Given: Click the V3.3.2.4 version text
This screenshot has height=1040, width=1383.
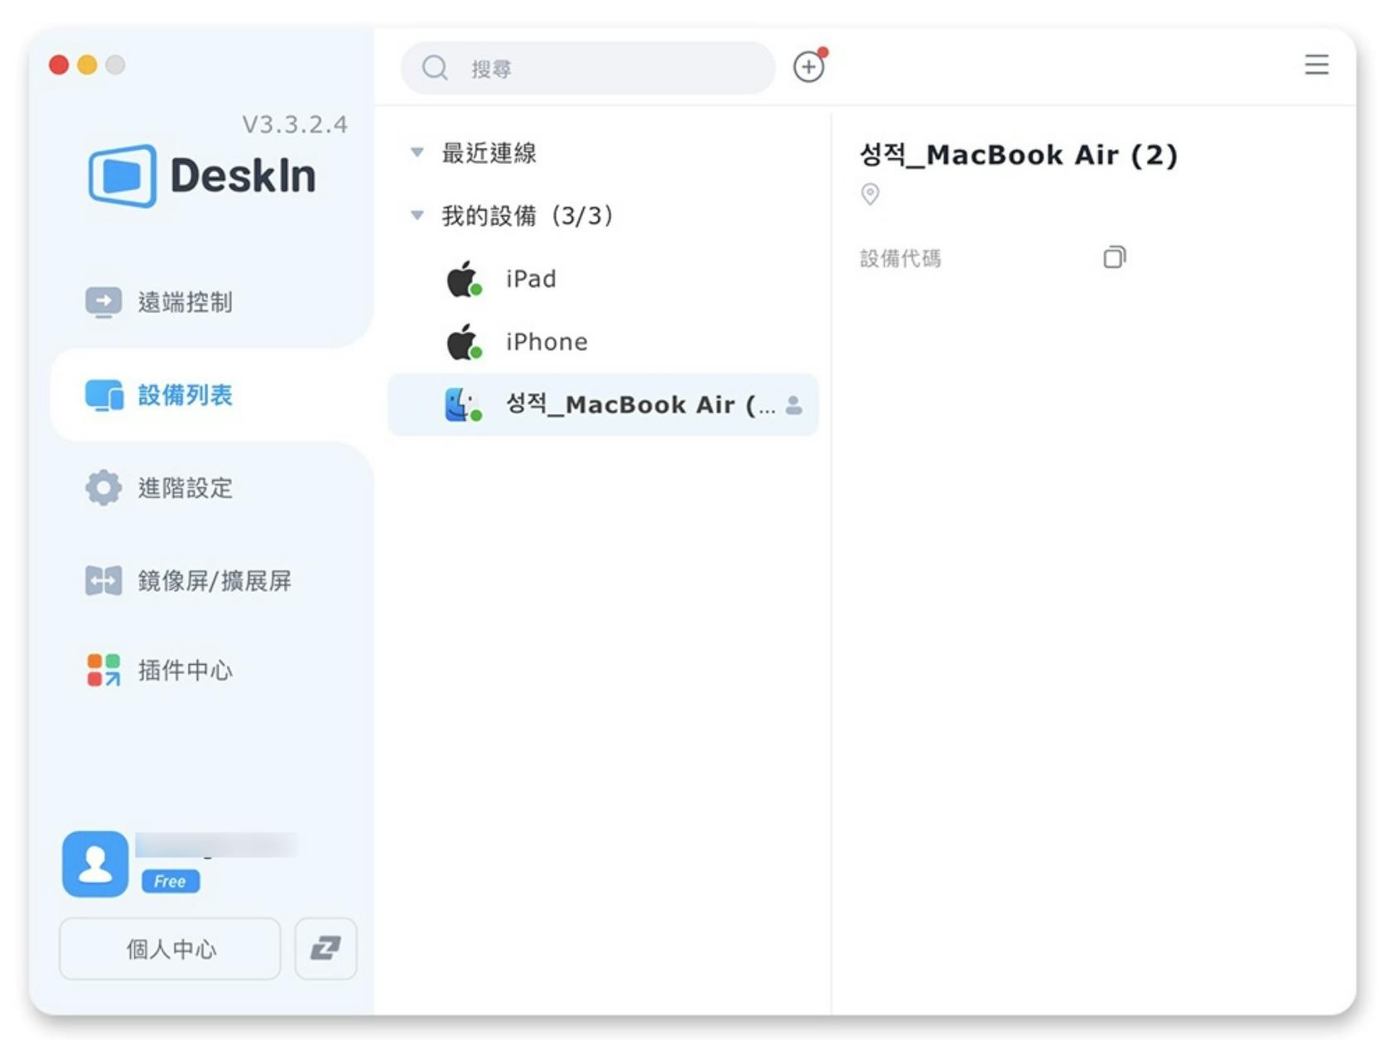Looking at the screenshot, I should click(x=295, y=124).
